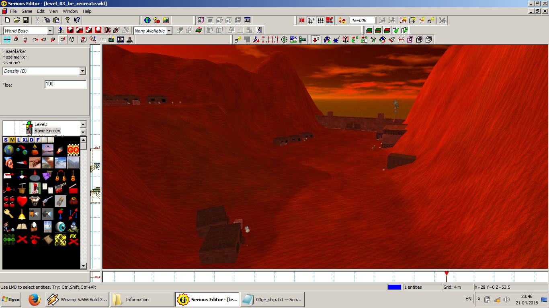Open the Help menu
Viewport: 549px width, 308px height.
coord(87,11)
